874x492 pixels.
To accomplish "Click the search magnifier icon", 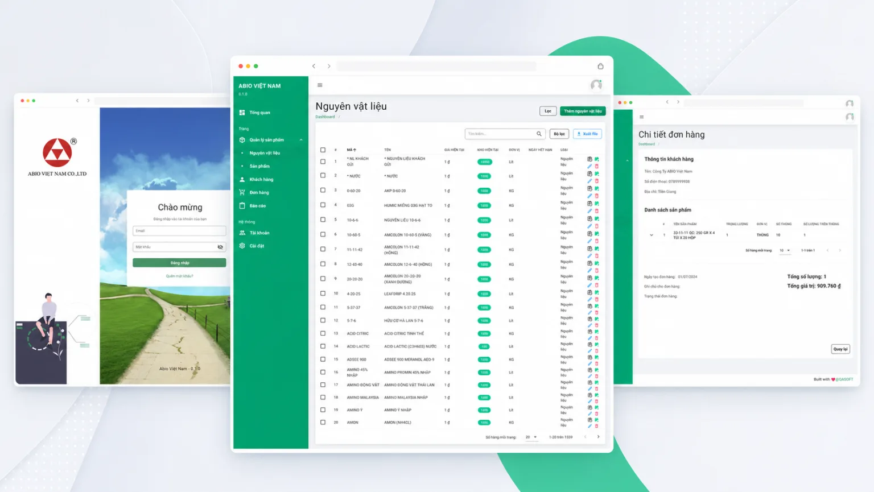I will [x=539, y=134].
